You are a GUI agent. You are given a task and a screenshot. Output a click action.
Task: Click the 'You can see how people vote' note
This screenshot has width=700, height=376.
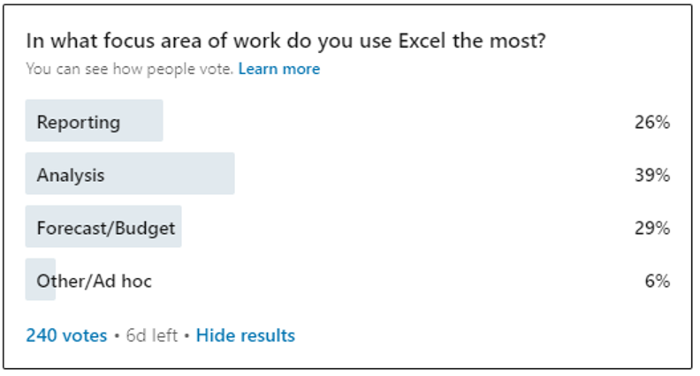129,69
